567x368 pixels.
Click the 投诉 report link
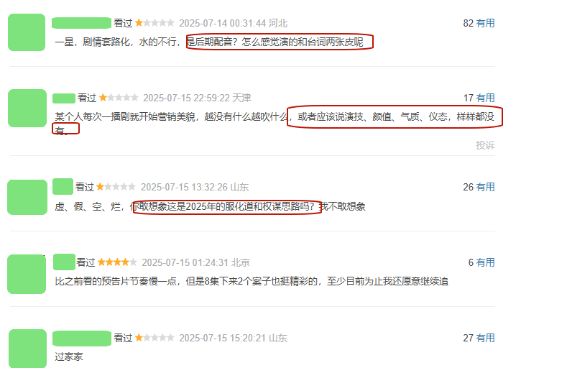(x=485, y=145)
